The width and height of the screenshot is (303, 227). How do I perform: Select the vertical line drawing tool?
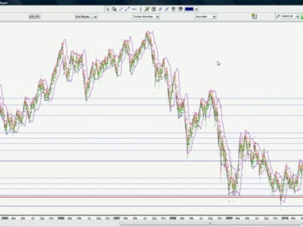pos(140,9)
